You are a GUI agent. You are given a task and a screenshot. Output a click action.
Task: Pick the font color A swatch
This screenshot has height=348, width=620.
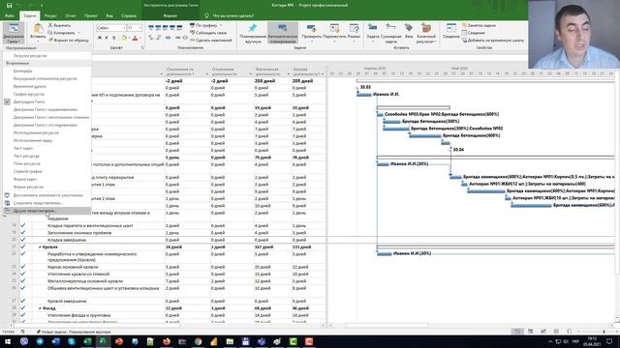[135, 38]
